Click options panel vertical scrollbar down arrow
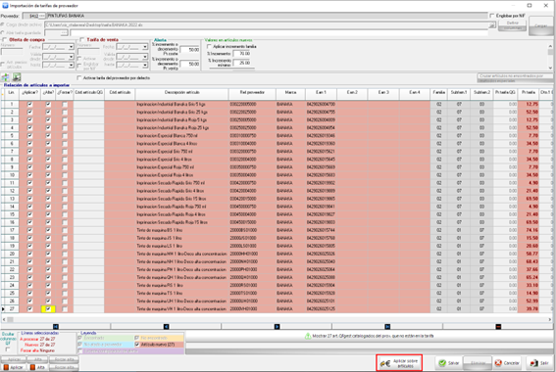This screenshot has height=372, width=556. (550, 68)
